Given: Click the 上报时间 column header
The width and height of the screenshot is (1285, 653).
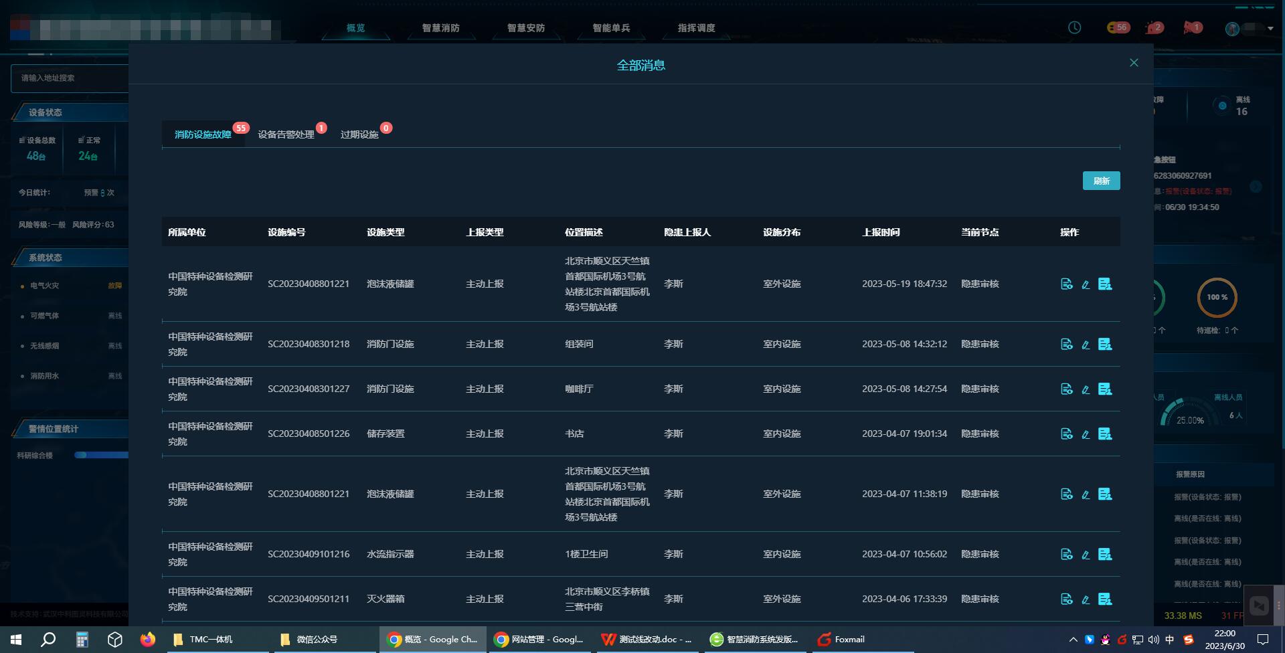Looking at the screenshot, I should click(x=881, y=233).
